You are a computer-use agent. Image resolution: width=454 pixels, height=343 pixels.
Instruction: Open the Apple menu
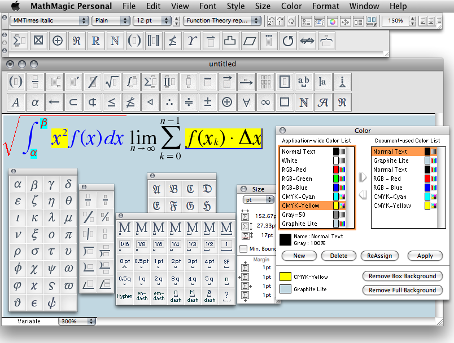pyautogui.click(x=16, y=6)
